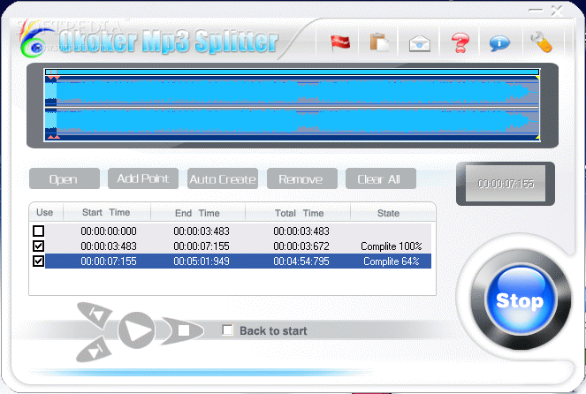This screenshot has width=586, height=394.
Task: Click the blue info bubble icon
Action: click(x=499, y=43)
